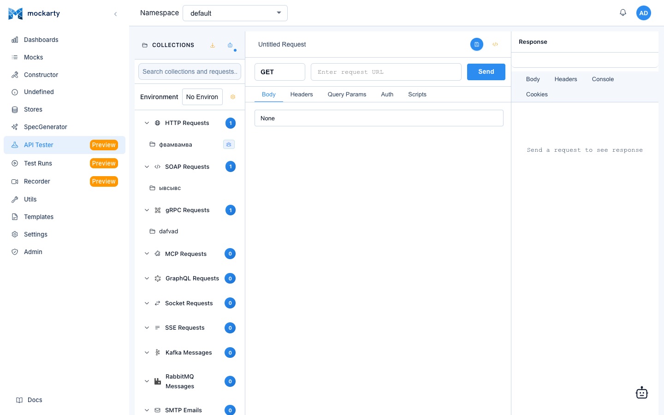This screenshot has width=664, height=415.
Task: Open Test Runs via the play icon
Action: (15, 163)
